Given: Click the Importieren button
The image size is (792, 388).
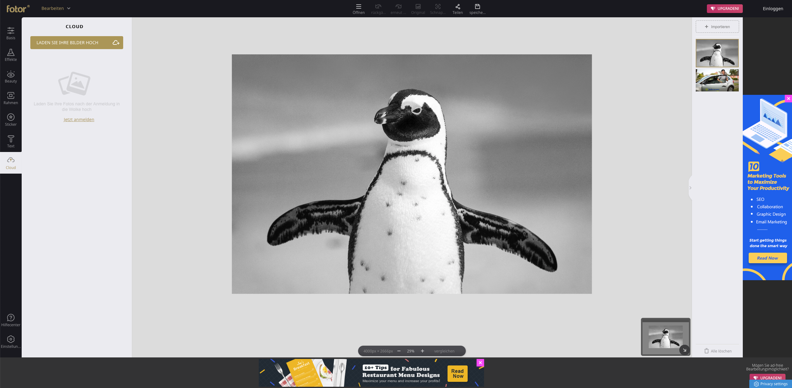Looking at the screenshot, I should click(x=717, y=27).
